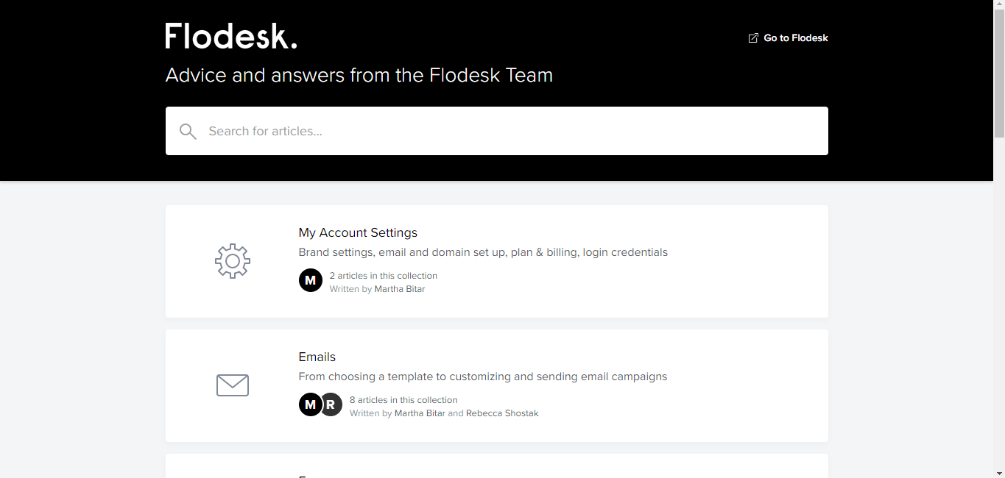
Task: Click the My Account Settings collection title
Action: click(358, 232)
